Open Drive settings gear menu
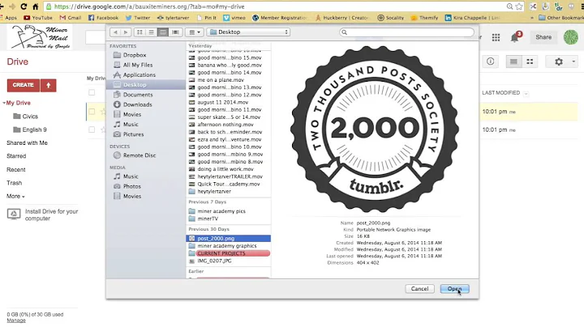This screenshot has width=584, height=327. pyautogui.click(x=561, y=62)
